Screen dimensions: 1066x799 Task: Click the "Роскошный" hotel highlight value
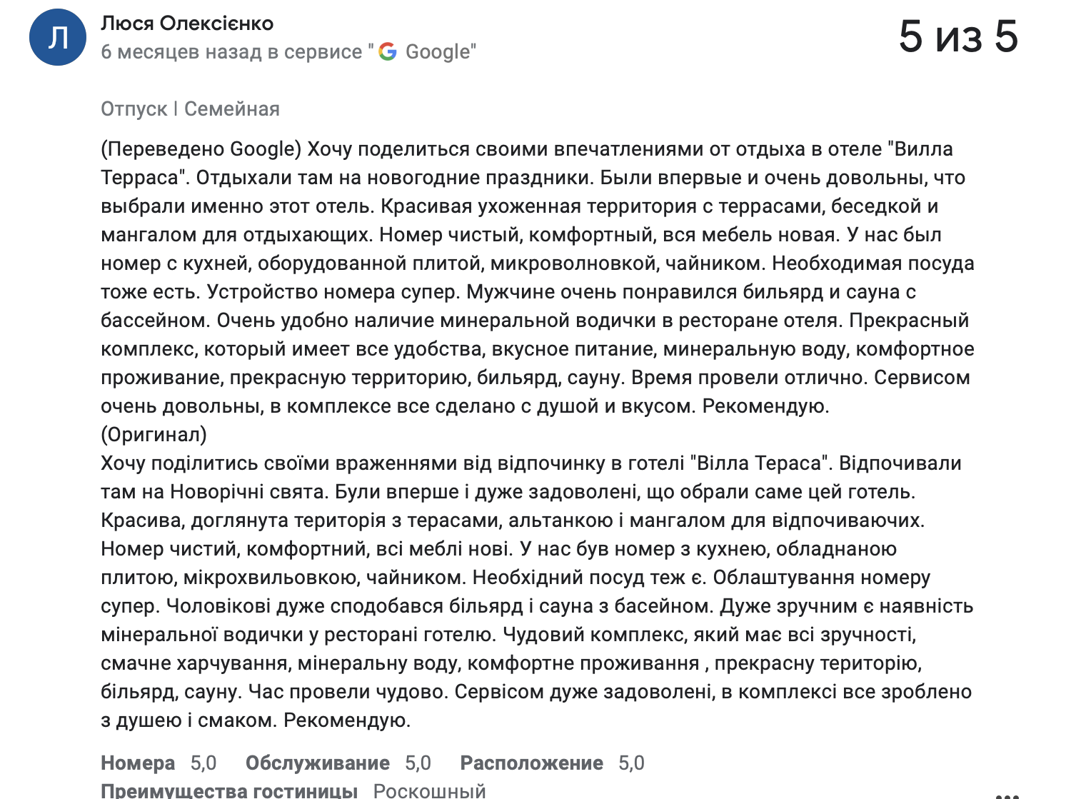pos(430,790)
